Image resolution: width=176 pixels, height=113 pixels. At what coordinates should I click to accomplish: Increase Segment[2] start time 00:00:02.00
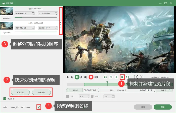[x=33, y=27]
